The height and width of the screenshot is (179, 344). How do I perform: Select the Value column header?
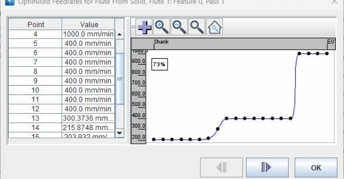point(88,24)
